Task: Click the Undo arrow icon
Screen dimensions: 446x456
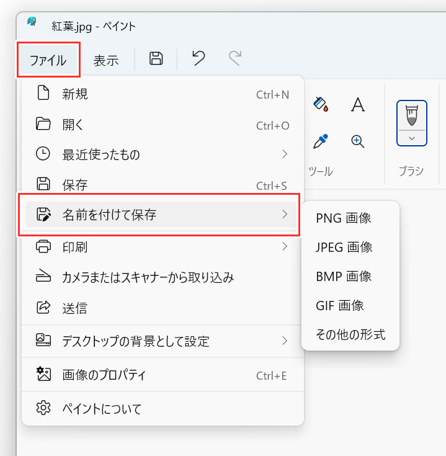Action: pyautogui.click(x=199, y=58)
